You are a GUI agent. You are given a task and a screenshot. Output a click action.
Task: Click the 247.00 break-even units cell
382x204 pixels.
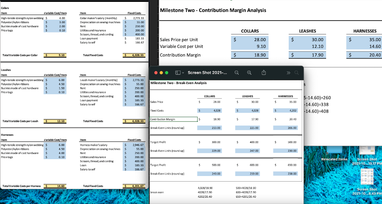248,151
